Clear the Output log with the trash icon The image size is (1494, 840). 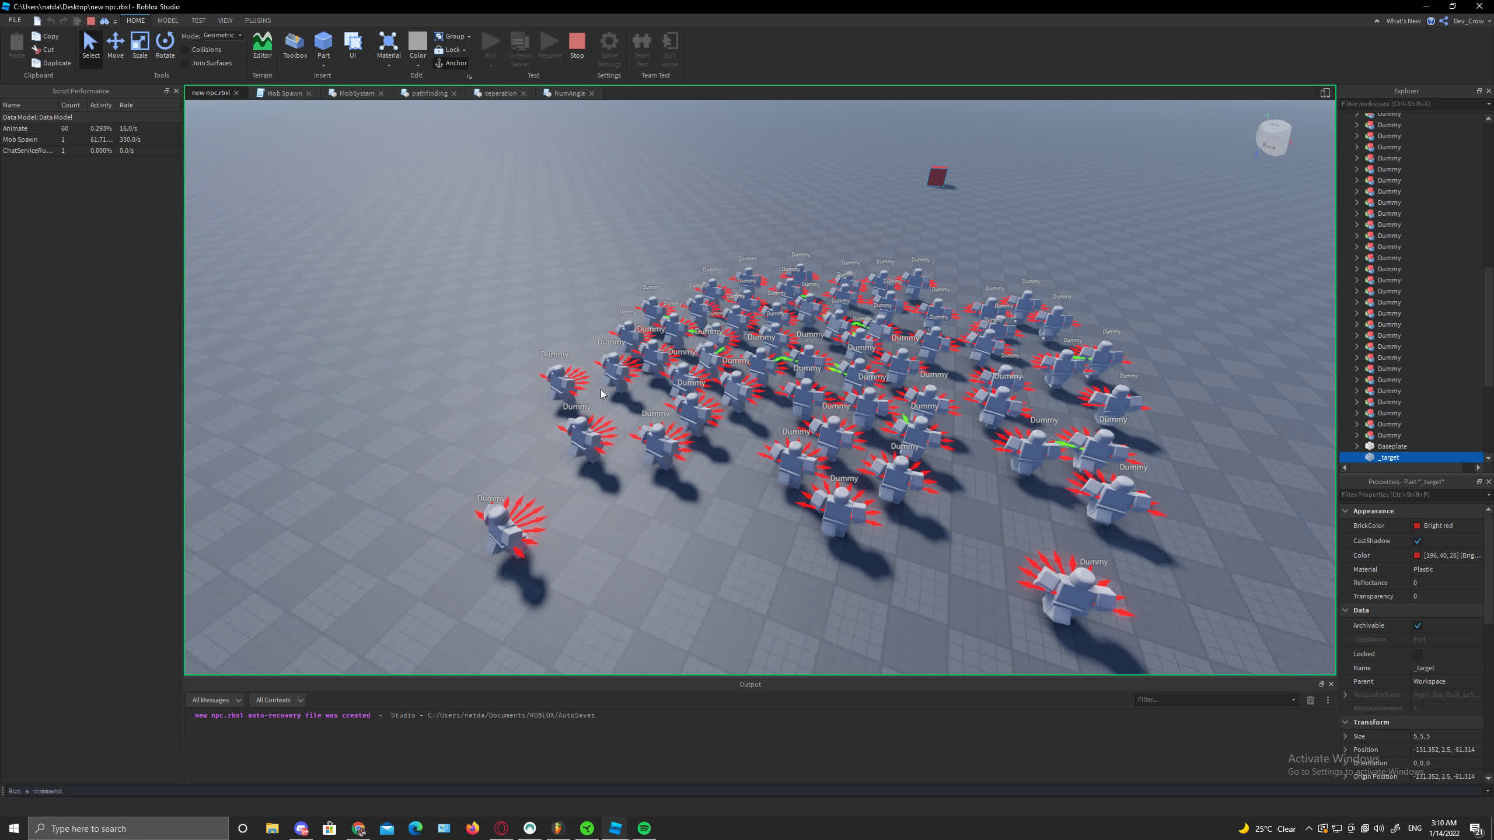(1310, 700)
